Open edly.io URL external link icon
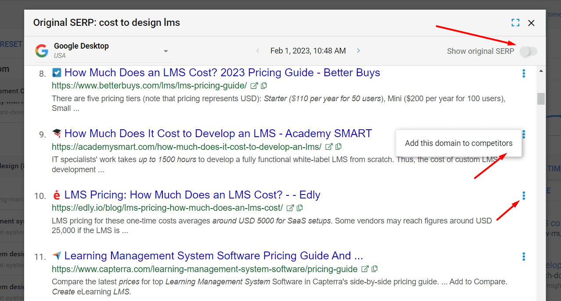 point(290,208)
